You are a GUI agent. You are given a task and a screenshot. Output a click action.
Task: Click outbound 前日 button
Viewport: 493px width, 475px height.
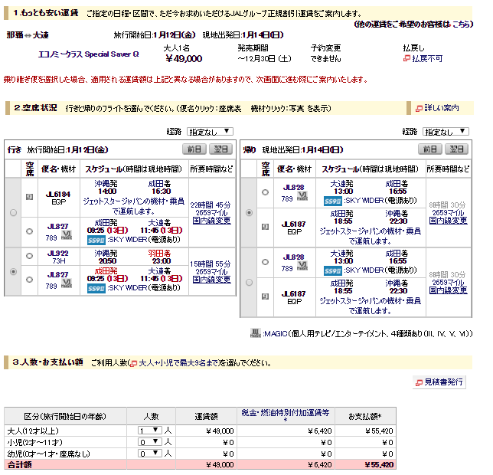tap(194, 149)
